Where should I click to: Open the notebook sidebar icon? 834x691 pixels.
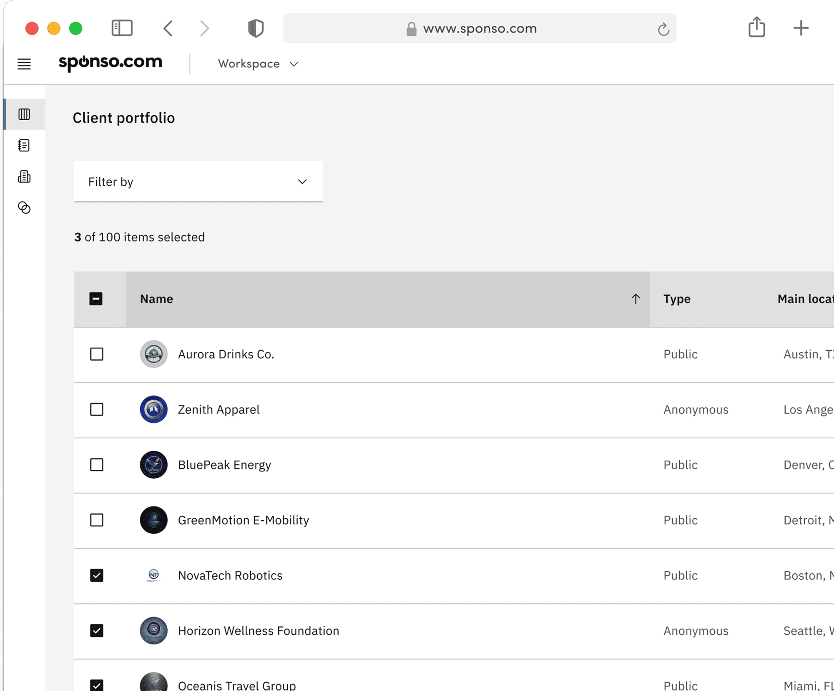[x=24, y=145]
